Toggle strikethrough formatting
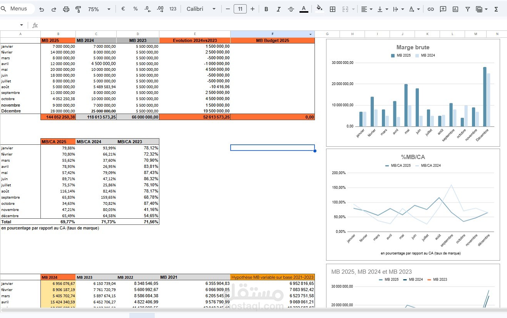The height and width of the screenshot is (318, 507). (x=291, y=9)
